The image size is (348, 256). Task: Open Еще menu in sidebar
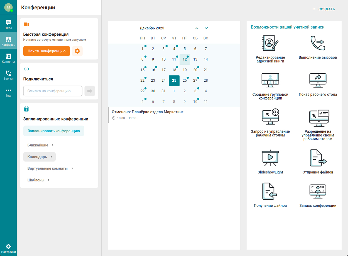point(8,92)
